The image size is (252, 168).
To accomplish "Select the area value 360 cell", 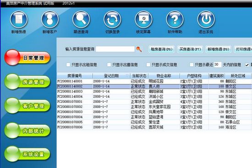I will coord(216,102).
